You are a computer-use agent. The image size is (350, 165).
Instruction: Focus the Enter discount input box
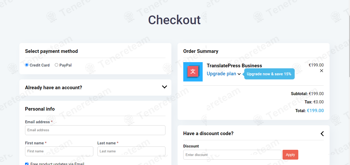point(232,155)
